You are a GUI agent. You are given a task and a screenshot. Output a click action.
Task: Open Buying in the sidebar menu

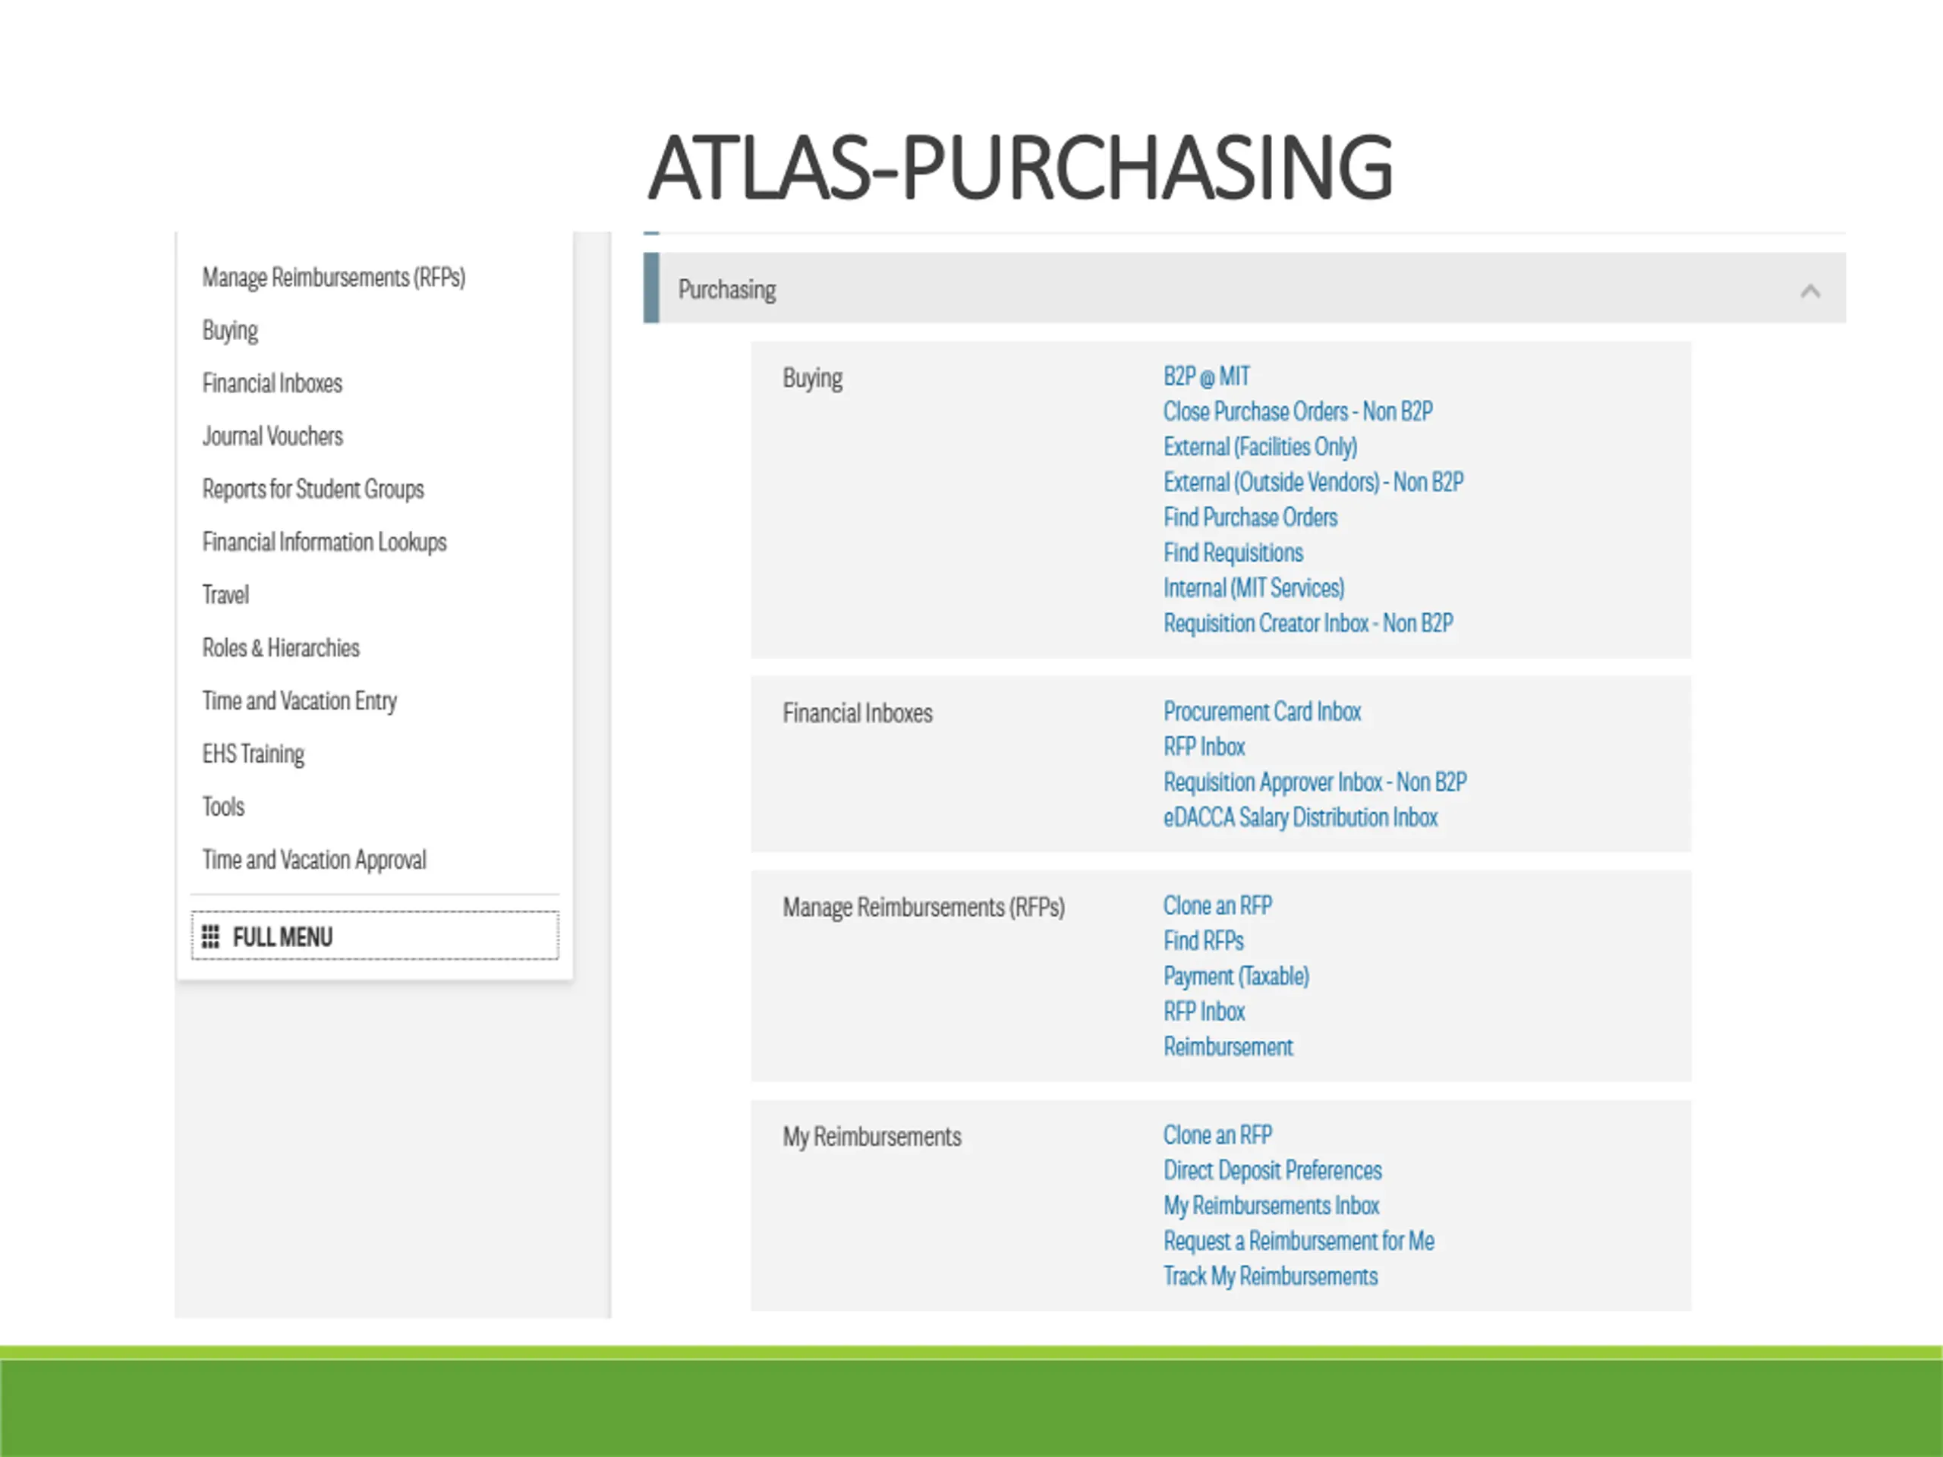(x=230, y=331)
